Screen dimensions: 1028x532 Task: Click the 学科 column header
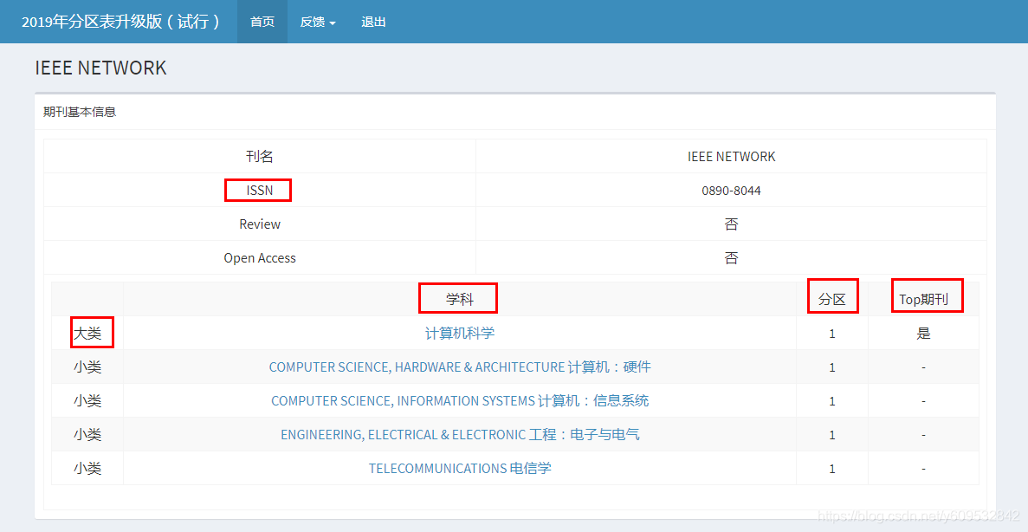(460, 299)
